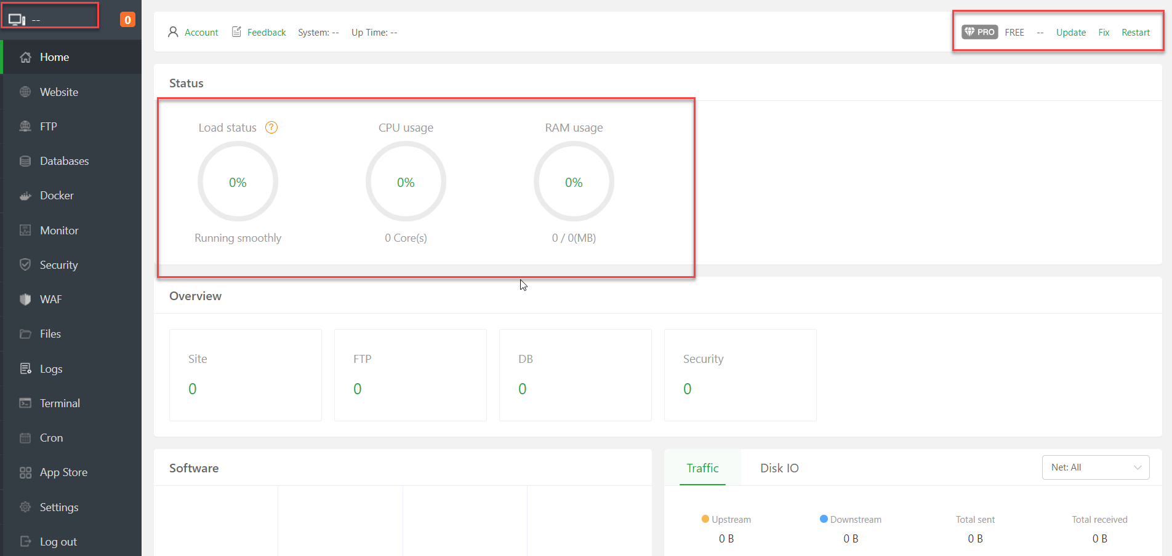Open the WAF panel from the sidebar
1172x556 pixels.
(50, 299)
